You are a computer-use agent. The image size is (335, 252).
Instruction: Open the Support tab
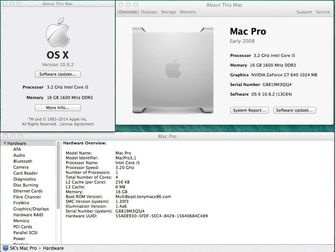304,12
